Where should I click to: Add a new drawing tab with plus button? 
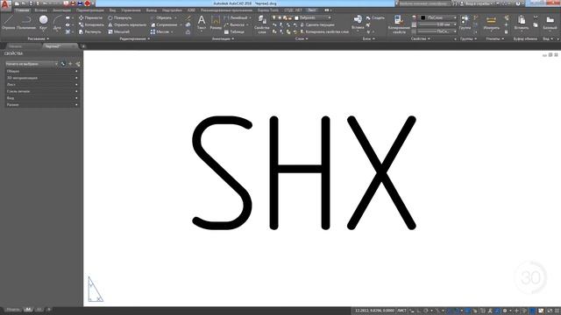pyautogui.click(x=83, y=46)
